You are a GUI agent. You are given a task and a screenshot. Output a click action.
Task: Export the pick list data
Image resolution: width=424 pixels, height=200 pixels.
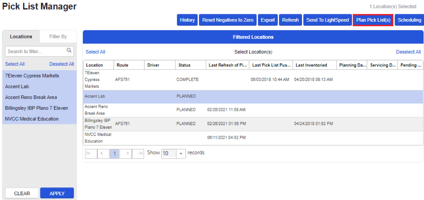[x=267, y=20]
